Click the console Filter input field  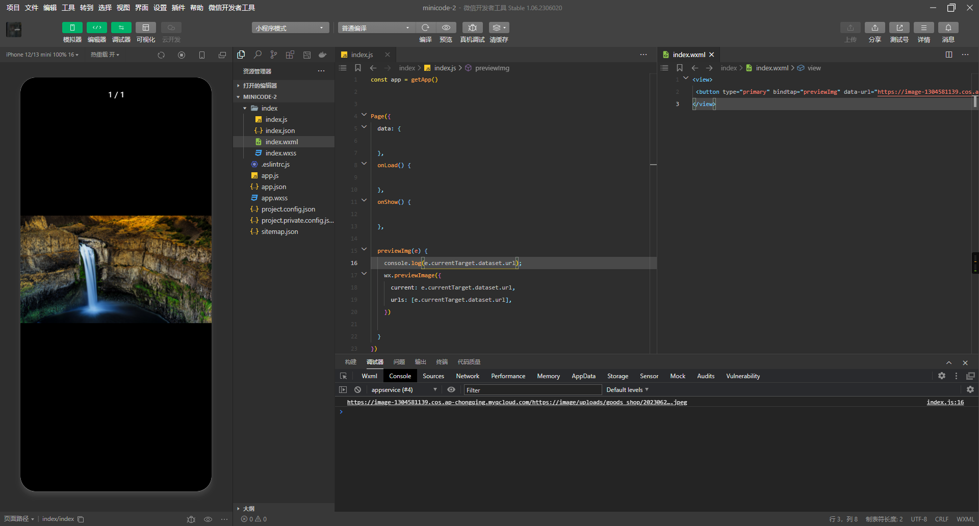click(x=532, y=390)
